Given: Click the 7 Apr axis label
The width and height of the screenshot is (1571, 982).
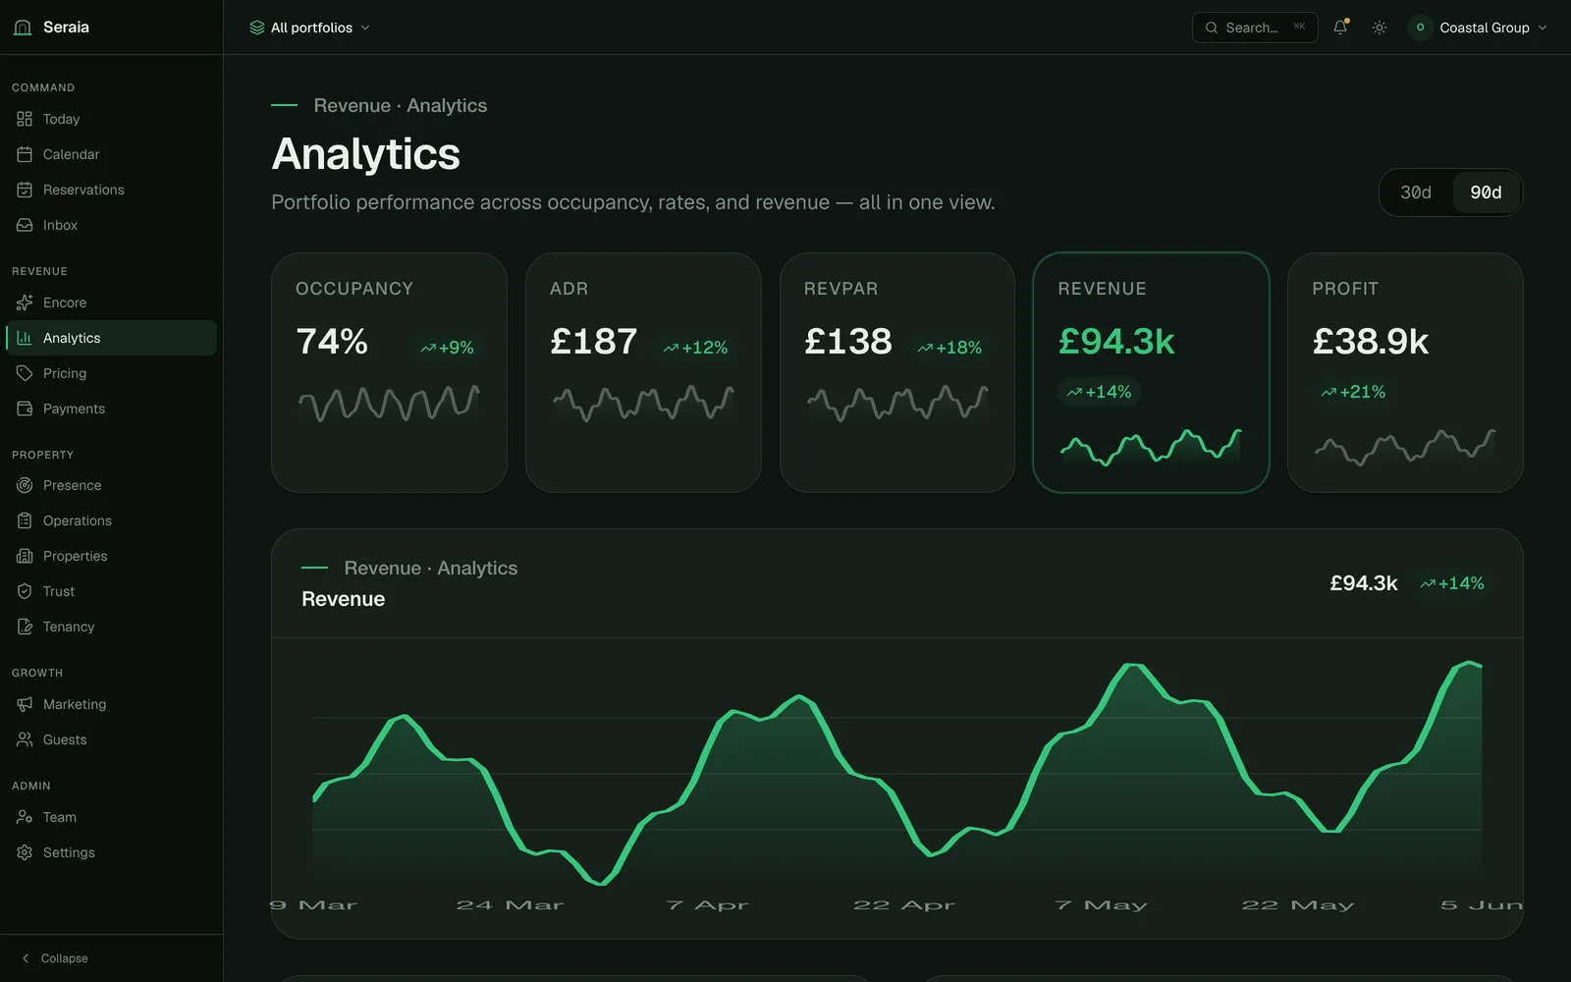Looking at the screenshot, I should (x=707, y=905).
